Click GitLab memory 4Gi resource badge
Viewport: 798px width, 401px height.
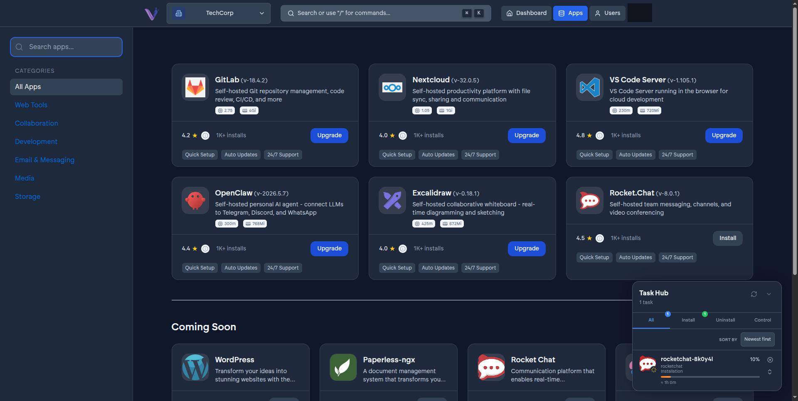(249, 111)
